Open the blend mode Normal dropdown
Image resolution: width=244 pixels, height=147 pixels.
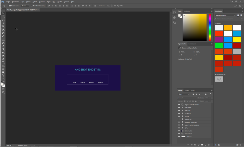pos(187,98)
